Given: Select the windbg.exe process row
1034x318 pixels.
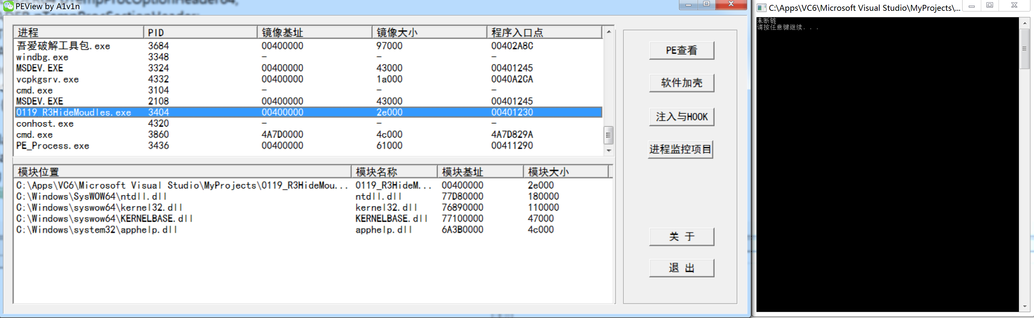Looking at the screenshot, I should pos(308,57).
